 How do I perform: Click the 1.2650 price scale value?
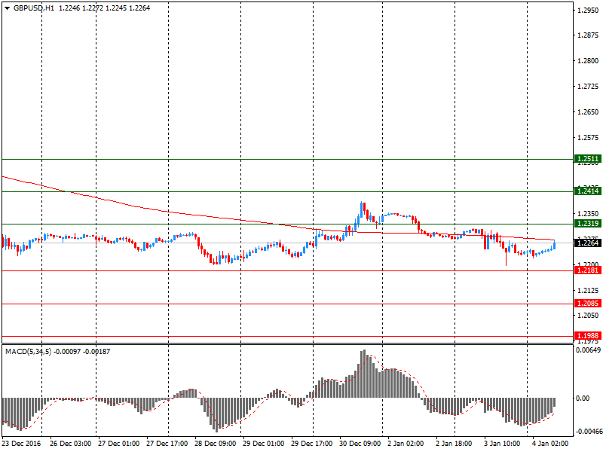[588, 111]
